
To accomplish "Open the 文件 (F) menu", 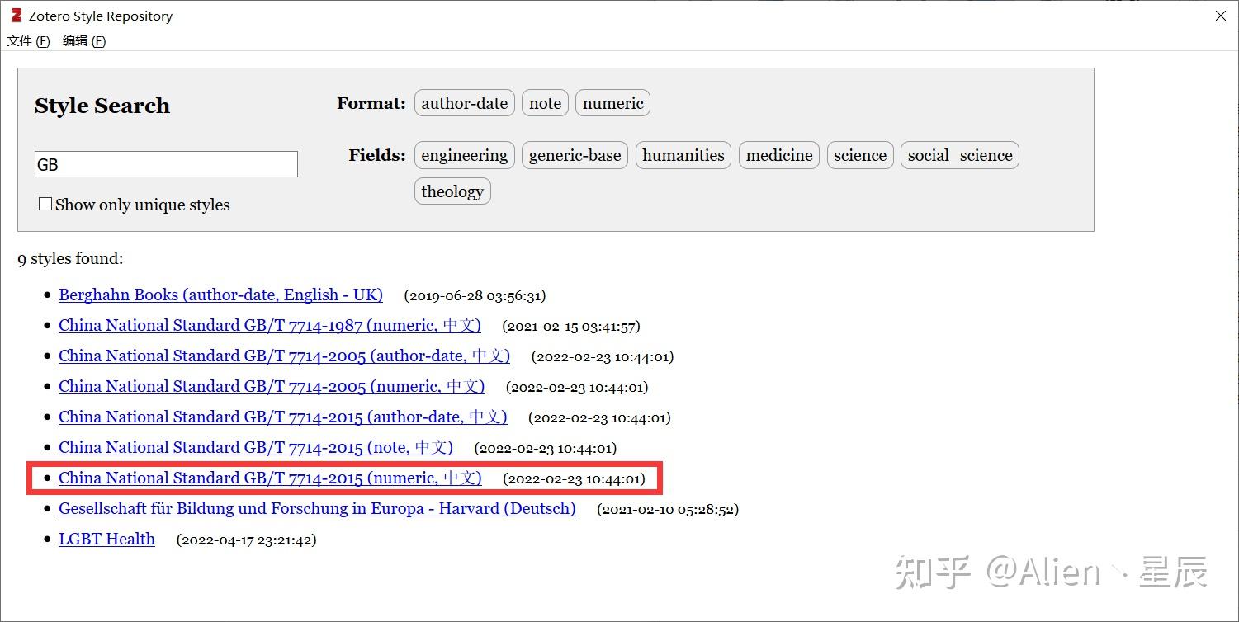I will click(x=28, y=41).
